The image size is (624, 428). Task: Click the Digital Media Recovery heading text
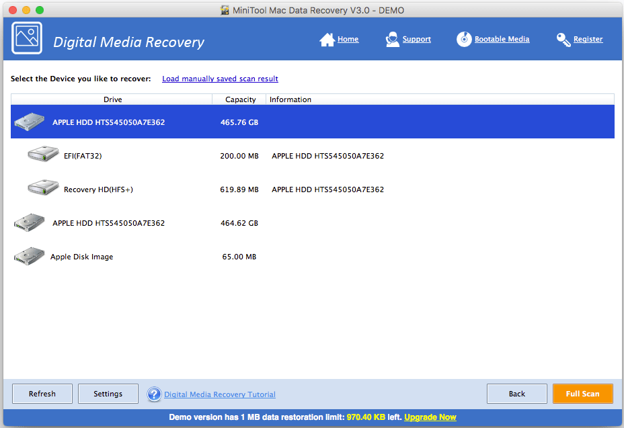pos(128,42)
